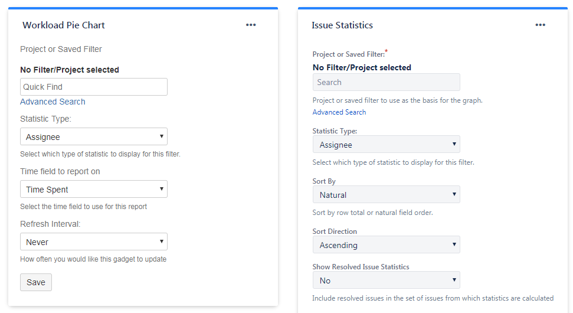Expand the Show Resolved Issue Statistics dropdown
The height and width of the screenshot is (313, 573).
(x=386, y=281)
